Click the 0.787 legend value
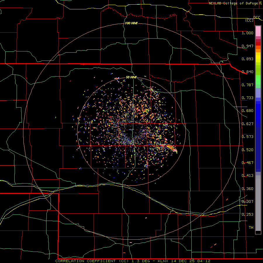 248,85
